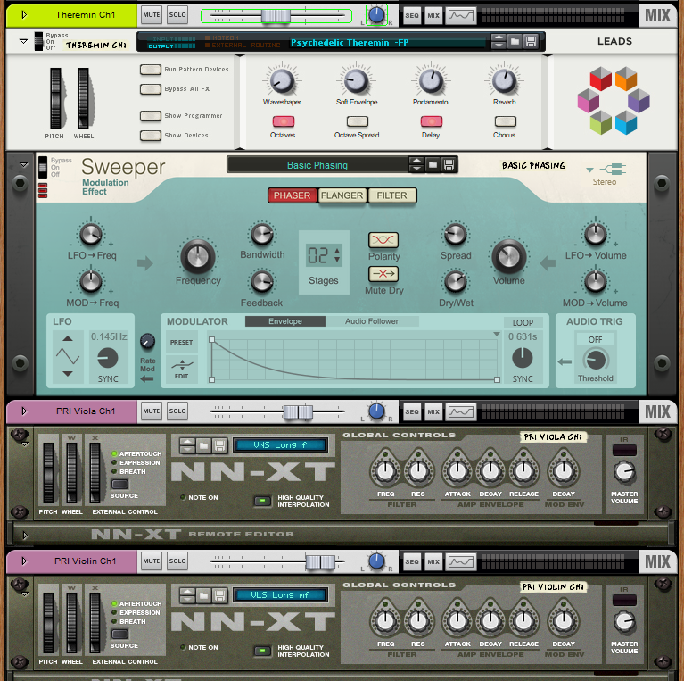Open the Sweeper Stereo mode dropdown

click(589, 169)
